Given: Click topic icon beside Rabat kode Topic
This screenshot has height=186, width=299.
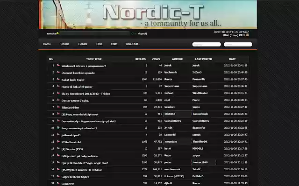Looking at the screenshot, I should (x=58, y=79).
